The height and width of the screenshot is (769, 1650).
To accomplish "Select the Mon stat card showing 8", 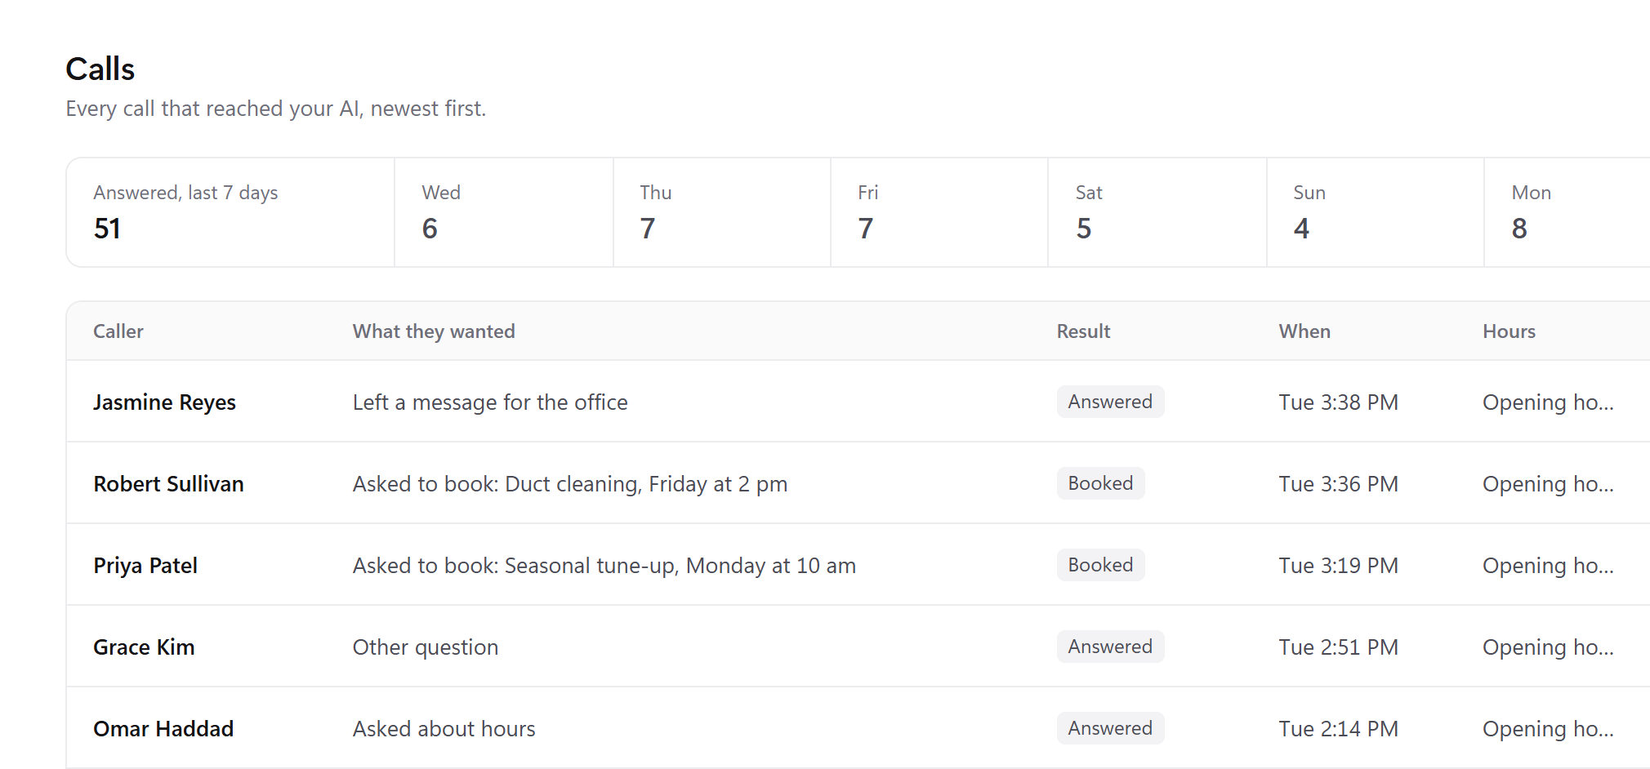I will click(1567, 212).
